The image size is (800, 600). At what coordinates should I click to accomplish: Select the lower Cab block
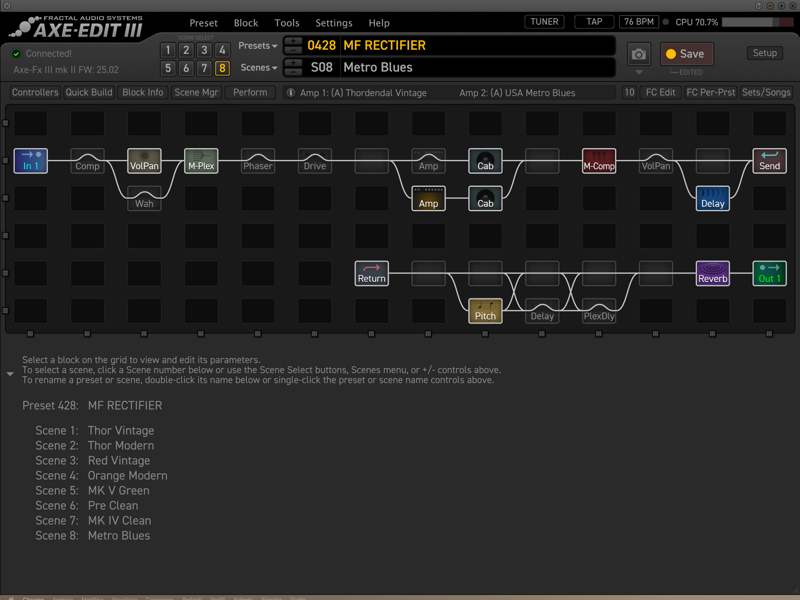486,198
